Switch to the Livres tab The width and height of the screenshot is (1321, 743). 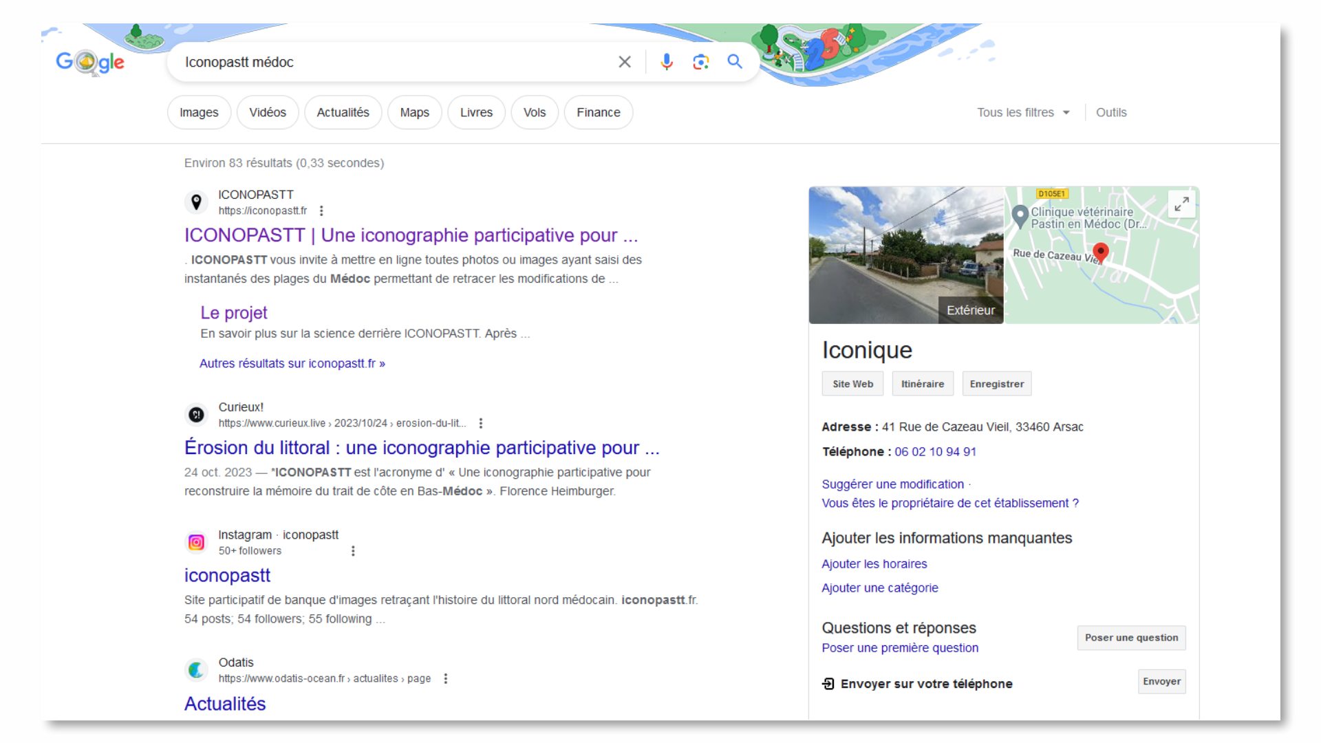coord(476,112)
